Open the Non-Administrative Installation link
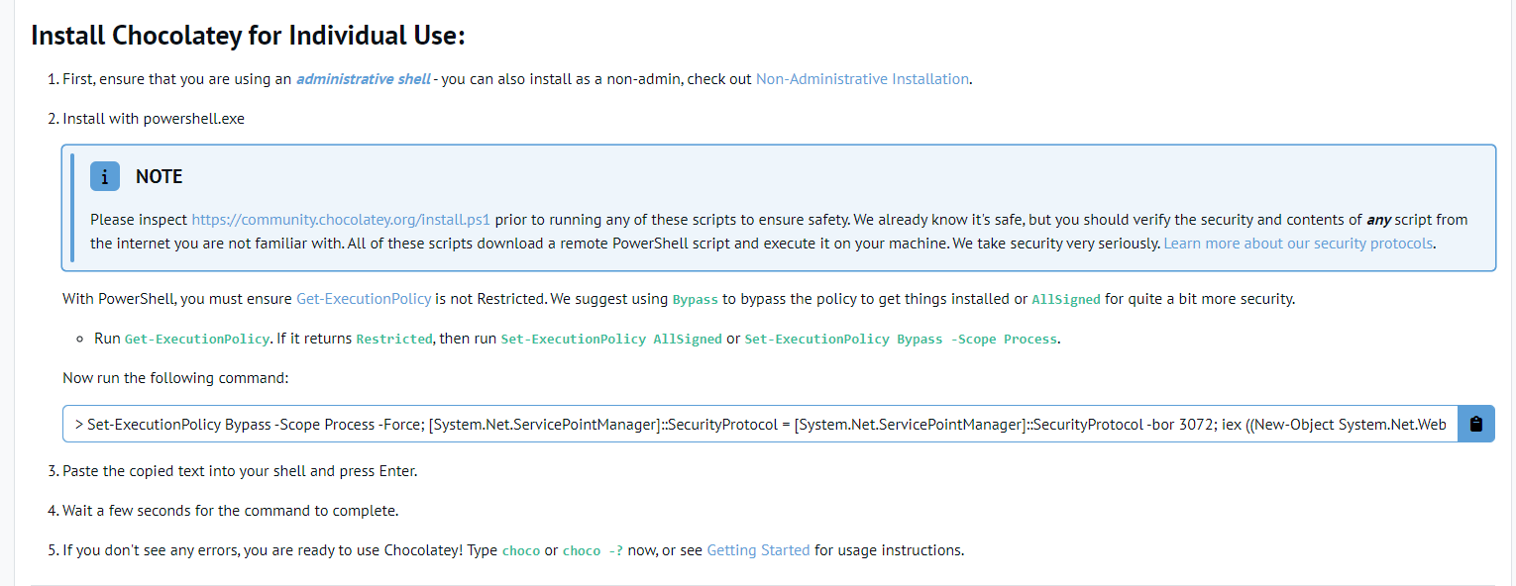 pos(862,79)
